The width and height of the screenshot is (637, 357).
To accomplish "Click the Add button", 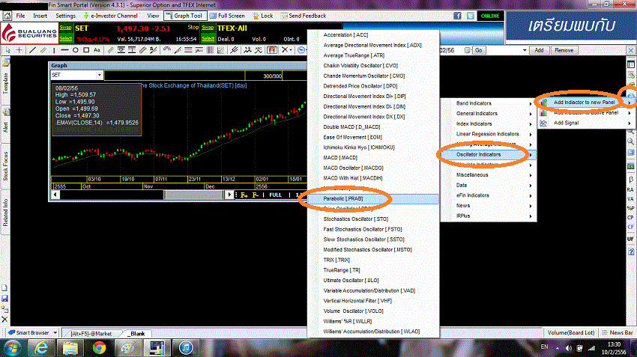I will (x=539, y=50).
